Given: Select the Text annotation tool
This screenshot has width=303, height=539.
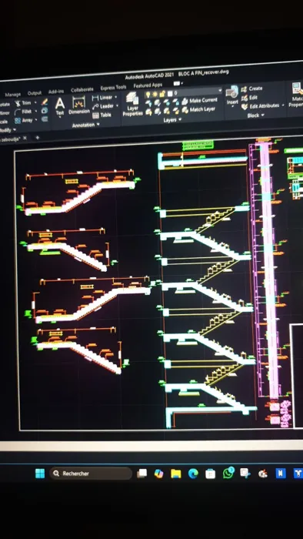Looking at the screenshot, I should [60, 106].
